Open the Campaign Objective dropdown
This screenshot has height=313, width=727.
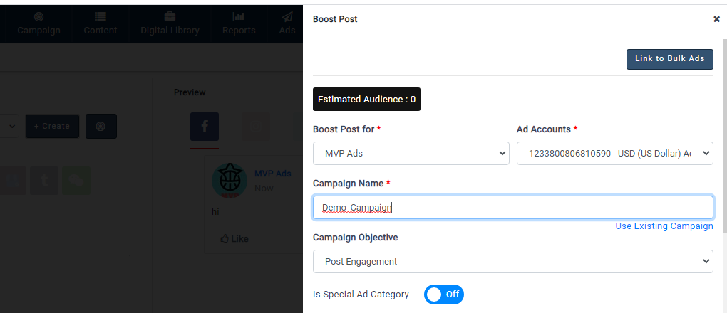tap(512, 261)
